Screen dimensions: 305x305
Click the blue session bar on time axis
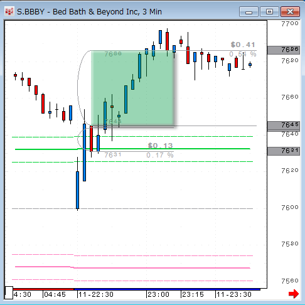point(167,289)
